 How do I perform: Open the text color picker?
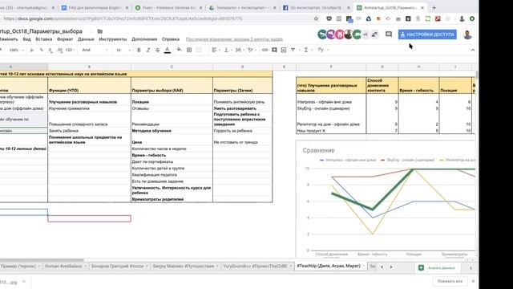(x=168, y=50)
